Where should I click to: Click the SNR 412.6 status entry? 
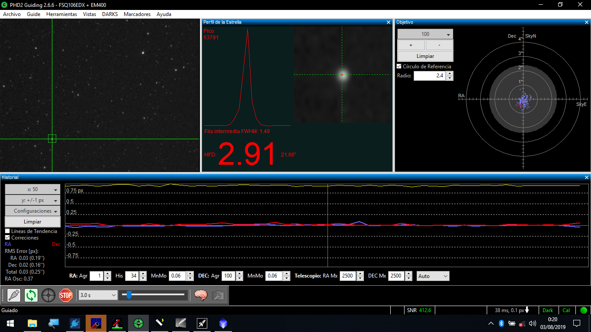(x=419, y=310)
